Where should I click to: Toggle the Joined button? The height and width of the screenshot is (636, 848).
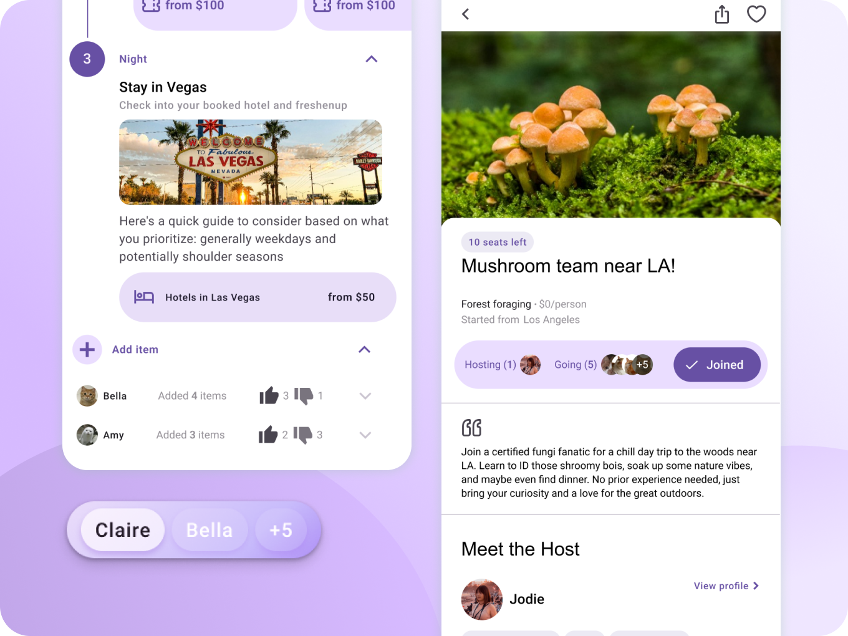(717, 365)
